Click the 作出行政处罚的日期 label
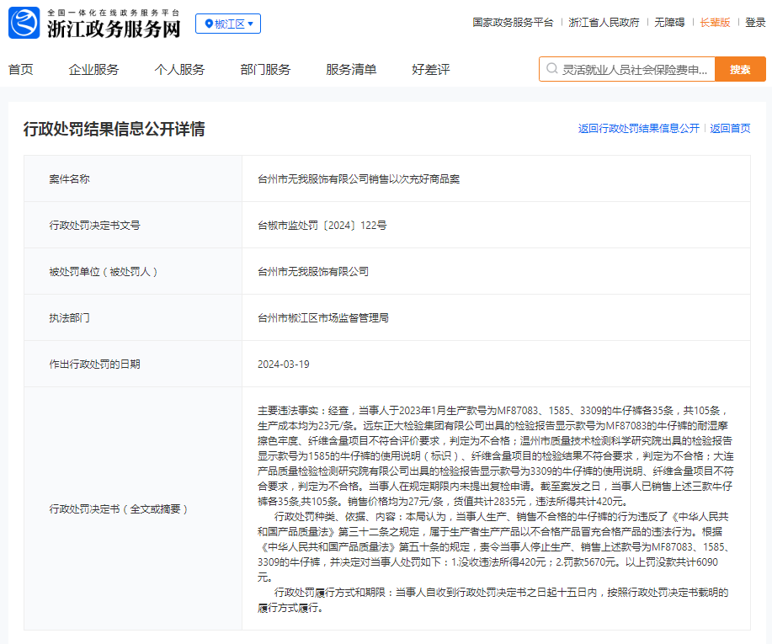This screenshot has height=644, width=772. point(94,365)
